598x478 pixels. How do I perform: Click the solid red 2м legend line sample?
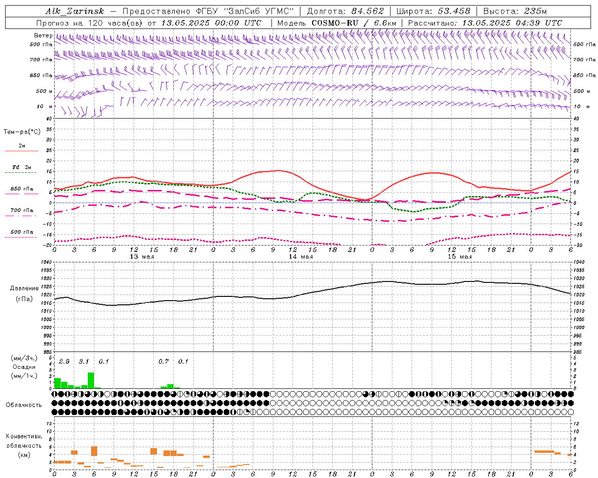coord(22,151)
